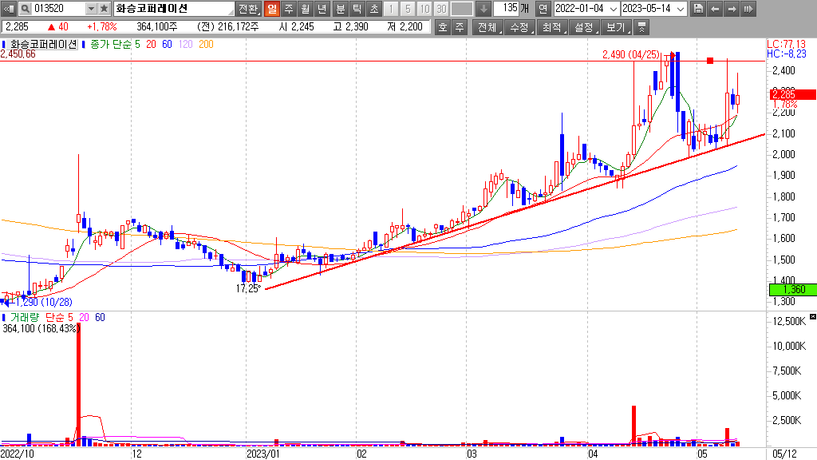Image resolution: width=817 pixels, height=460 pixels.
Task: Click the LC:77.13 indicator text
Action: [x=786, y=45]
